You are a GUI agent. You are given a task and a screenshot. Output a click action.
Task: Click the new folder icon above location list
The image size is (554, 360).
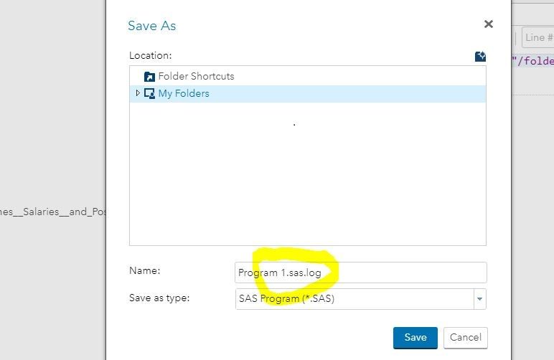pos(480,56)
